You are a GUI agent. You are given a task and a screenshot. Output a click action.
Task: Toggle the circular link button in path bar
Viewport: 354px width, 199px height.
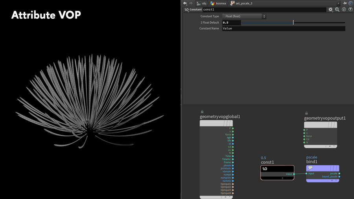click(350, 3)
